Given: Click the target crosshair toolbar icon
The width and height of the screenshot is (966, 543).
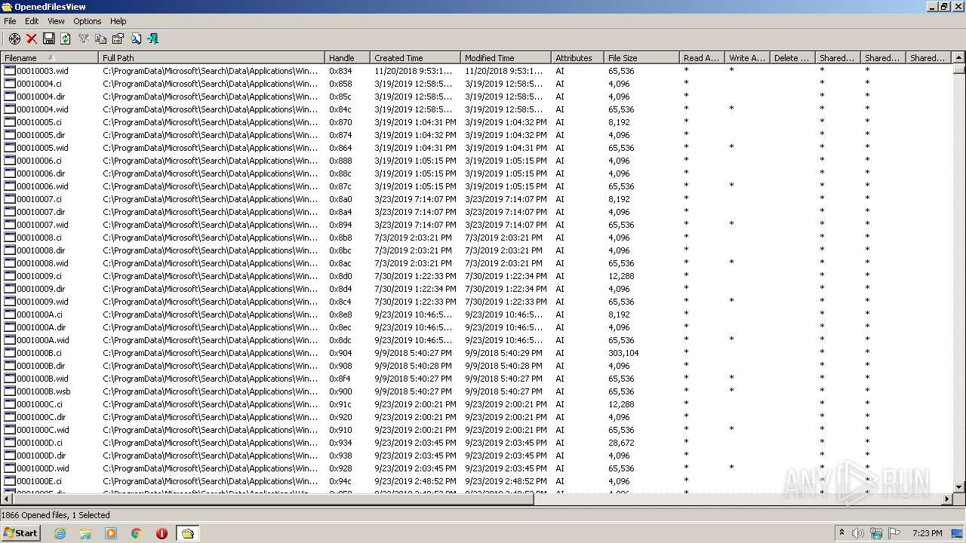Looking at the screenshot, I should (x=14, y=38).
